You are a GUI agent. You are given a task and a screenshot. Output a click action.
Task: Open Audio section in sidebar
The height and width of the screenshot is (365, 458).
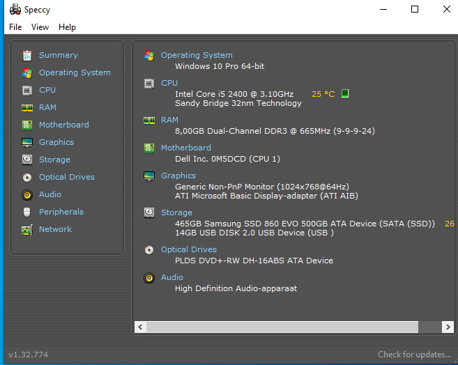click(x=50, y=194)
